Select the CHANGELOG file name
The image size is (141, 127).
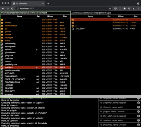click(x=11, y=76)
